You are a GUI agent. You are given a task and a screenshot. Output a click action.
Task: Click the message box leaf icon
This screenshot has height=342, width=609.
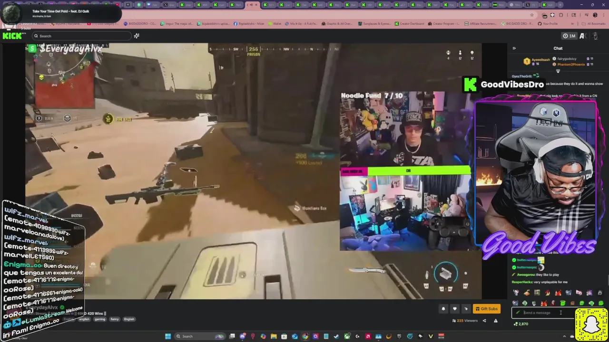tap(518, 313)
